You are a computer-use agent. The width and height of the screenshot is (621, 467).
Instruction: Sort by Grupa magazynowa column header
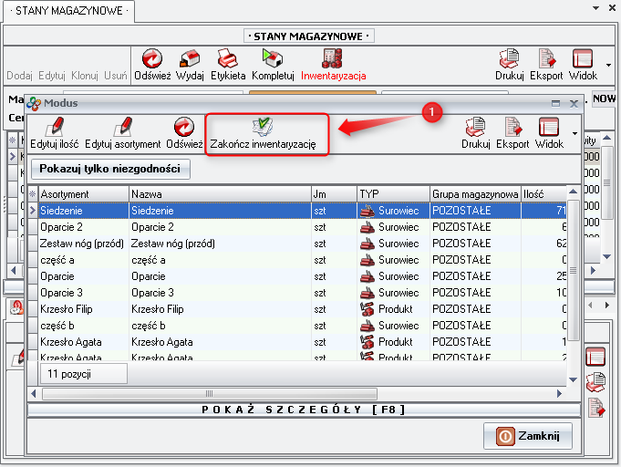click(474, 194)
